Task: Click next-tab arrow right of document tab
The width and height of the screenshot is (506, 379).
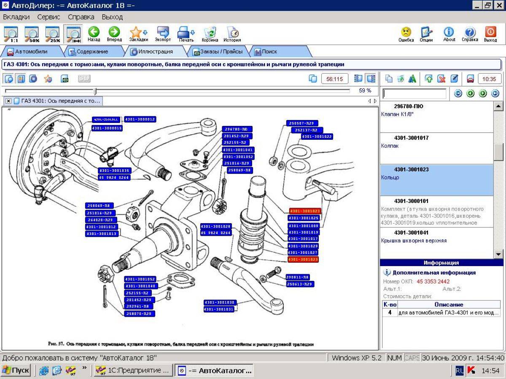Action: 375,101
